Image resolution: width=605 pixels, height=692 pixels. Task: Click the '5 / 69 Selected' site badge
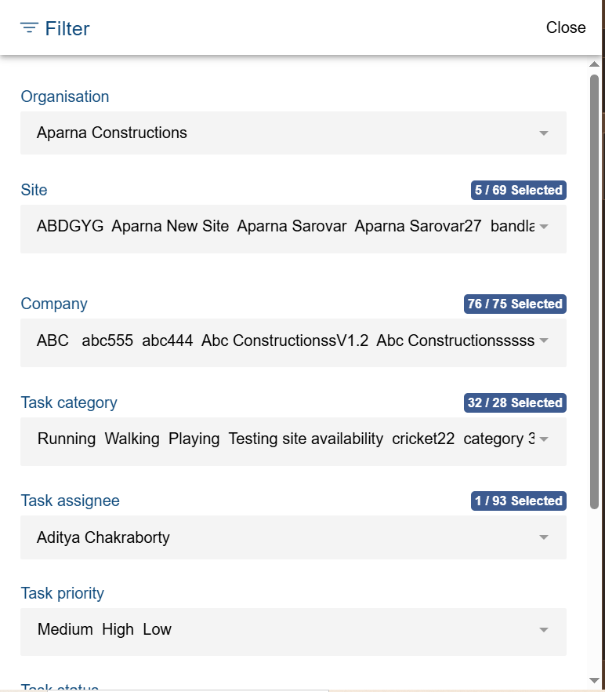pyautogui.click(x=518, y=190)
